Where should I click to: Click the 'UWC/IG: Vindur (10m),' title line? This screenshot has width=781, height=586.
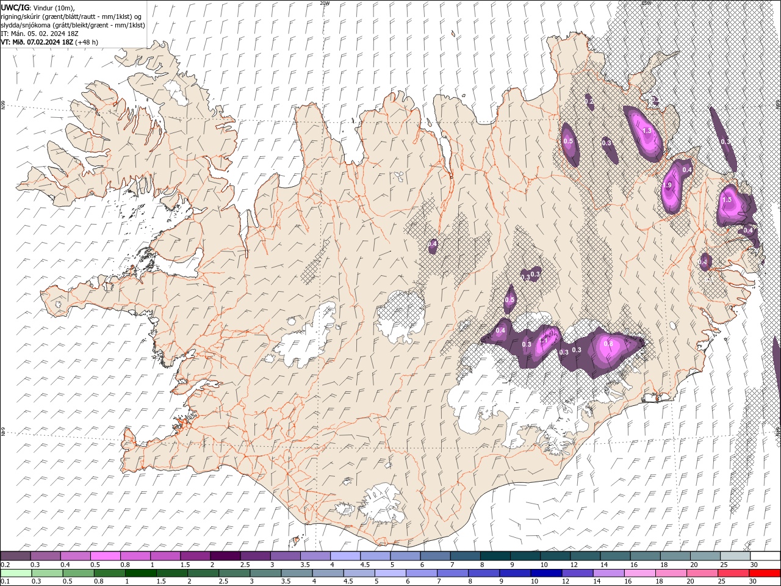[x=37, y=7]
